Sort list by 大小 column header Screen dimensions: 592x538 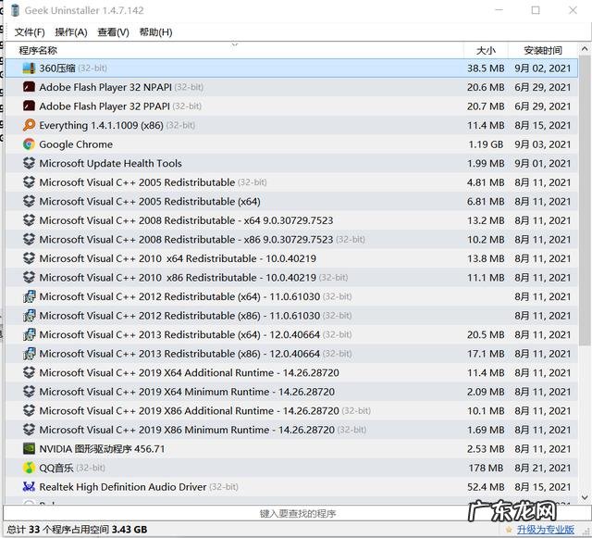(486, 50)
